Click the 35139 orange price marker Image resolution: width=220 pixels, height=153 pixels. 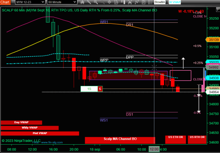(x=213, y=40)
